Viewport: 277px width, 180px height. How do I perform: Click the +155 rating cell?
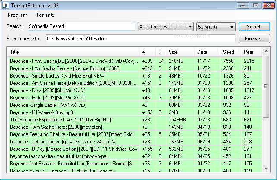[147, 149]
